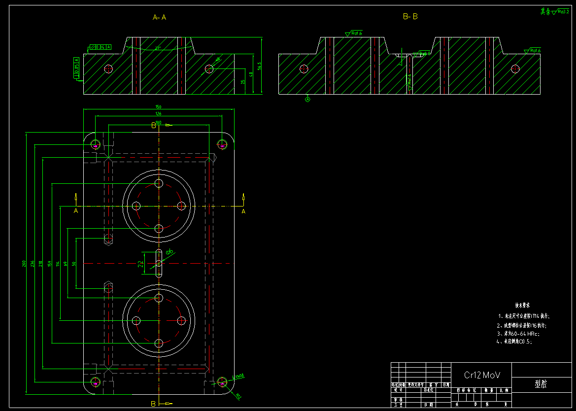This screenshot has height=411, width=576.
Task: Select the "25" height dimension in A-A
Action: tap(243, 81)
